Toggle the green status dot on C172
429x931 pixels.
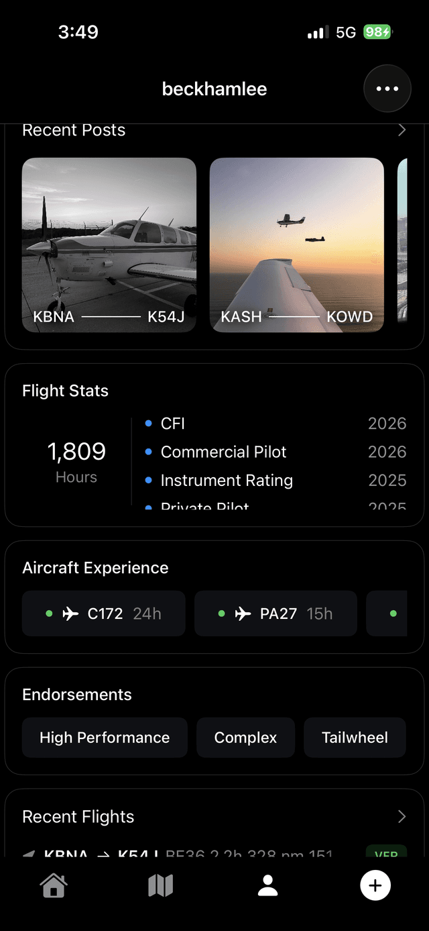click(49, 613)
